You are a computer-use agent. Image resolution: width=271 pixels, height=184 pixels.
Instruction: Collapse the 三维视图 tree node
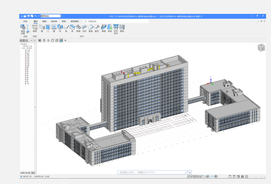pos(22,48)
